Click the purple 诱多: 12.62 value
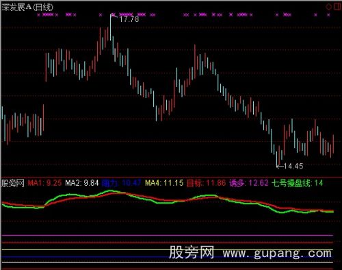The width and height of the screenshot is (342, 270). pyautogui.click(x=249, y=183)
